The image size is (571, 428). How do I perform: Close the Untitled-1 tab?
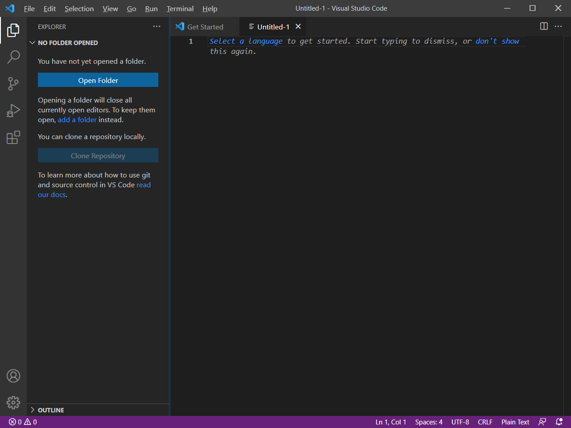point(298,27)
